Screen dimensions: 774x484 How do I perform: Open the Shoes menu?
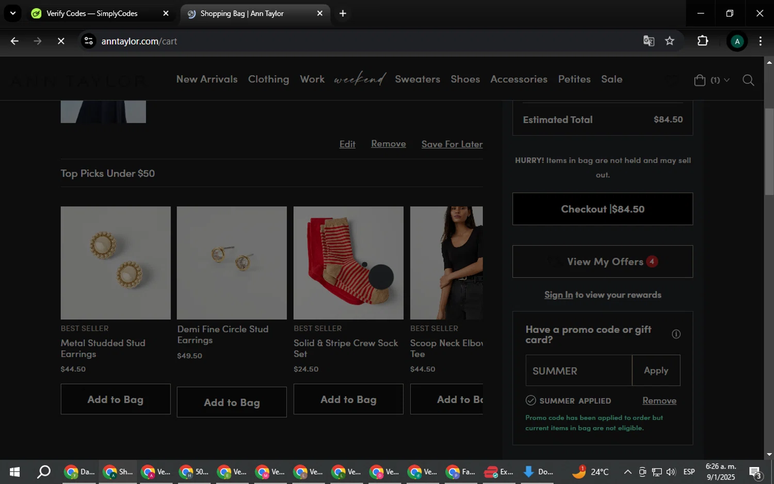click(x=465, y=79)
